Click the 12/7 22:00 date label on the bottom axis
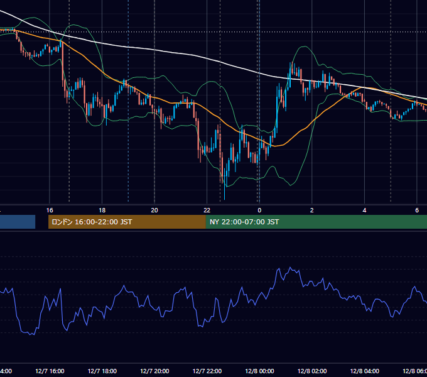The image size is (427, 377). (207, 371)
